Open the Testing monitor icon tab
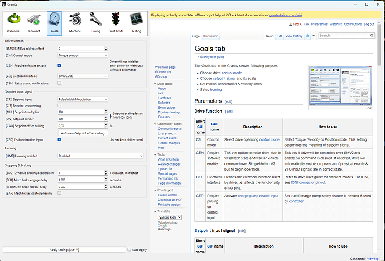Image resolution: width=385 pixels, height=261 pixels. [136, 23]
